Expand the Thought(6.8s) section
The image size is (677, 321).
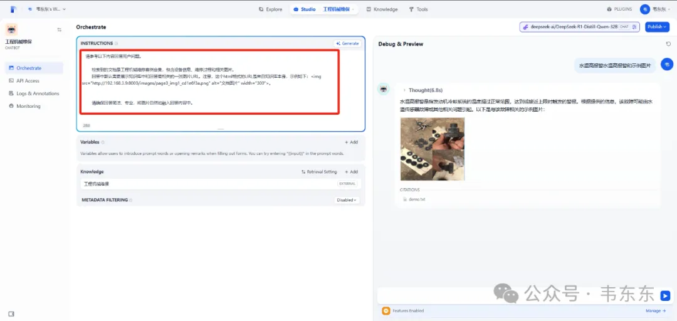(426, 90)
